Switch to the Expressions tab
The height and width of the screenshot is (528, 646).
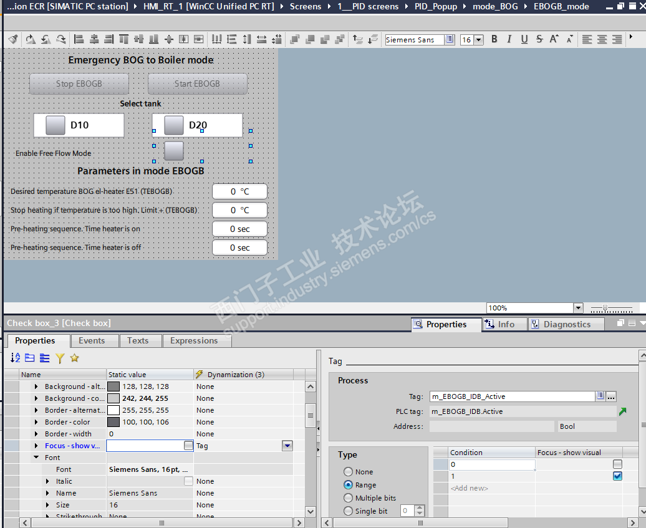[x=194, y=340]
